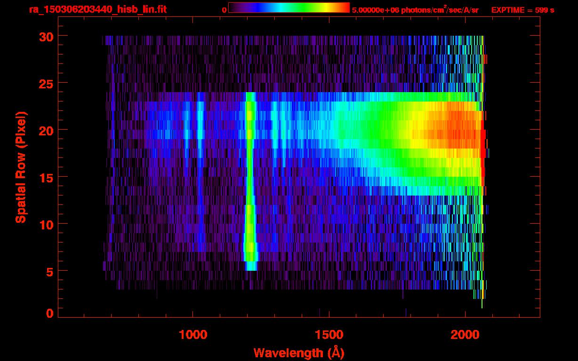578x361 pixels.
Task: Click the 1500 wavelength tick label
Action: (x=329, y=335)
